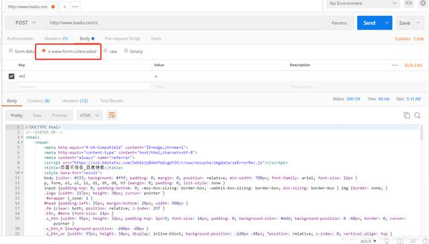The width and height of the screenshot is (429, 244).
Task: Click the empty Value field in new row
Action: point(220,86)
